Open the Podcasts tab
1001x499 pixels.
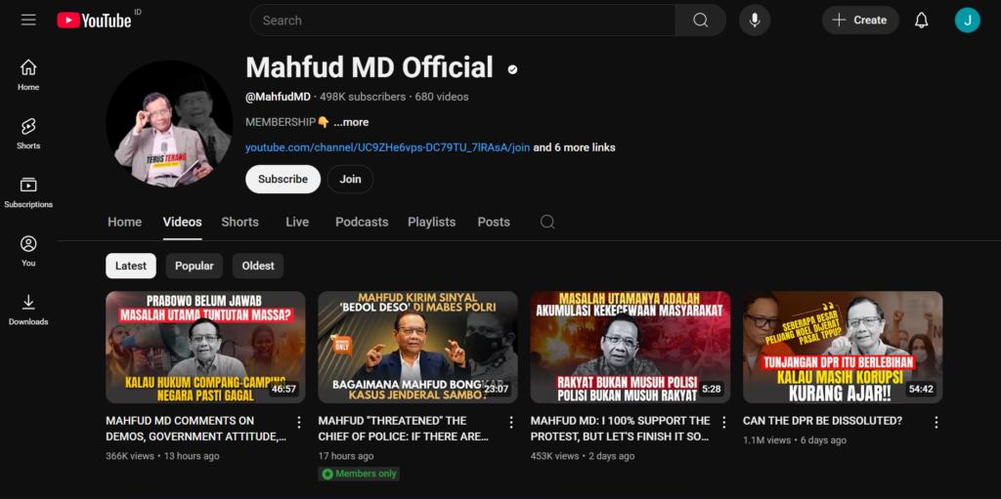[x=362, y=222]
